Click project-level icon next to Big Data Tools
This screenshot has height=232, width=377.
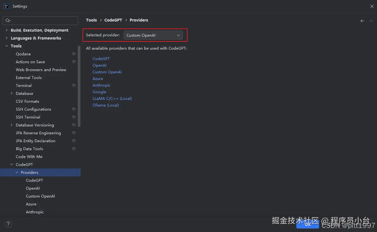click(74, 149)
